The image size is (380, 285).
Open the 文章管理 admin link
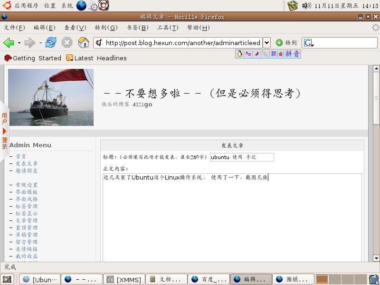click(27, 220)
